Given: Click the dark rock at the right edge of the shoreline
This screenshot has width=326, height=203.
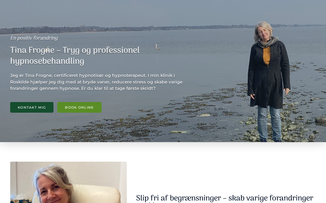Looking at the screenshot, I should pyautogui.click(x=320, y=119).
